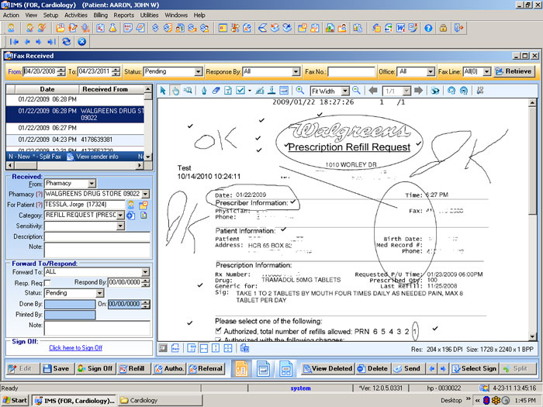The width and height of the screenshot is (543, 407).
Task: Select the hand pan tool in fax viewer
Action: (175, 91)
